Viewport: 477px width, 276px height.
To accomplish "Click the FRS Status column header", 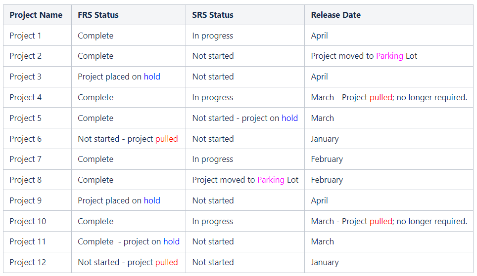I will [129, 15].
